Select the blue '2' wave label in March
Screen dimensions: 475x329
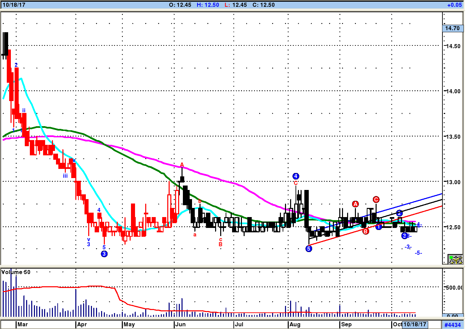(x=16, y=65)
